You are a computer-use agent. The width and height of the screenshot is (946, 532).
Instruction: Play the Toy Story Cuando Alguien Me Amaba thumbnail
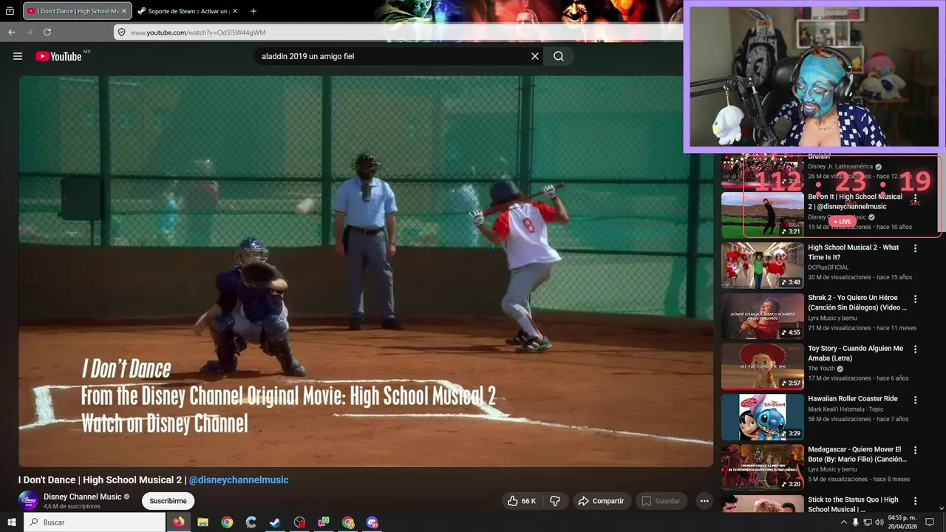(763, 366)
